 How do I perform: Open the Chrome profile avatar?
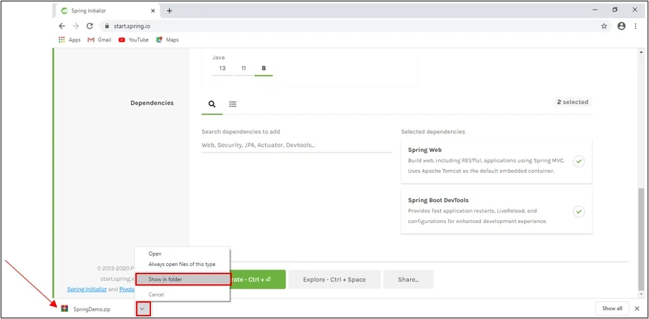tap(621, 26)
